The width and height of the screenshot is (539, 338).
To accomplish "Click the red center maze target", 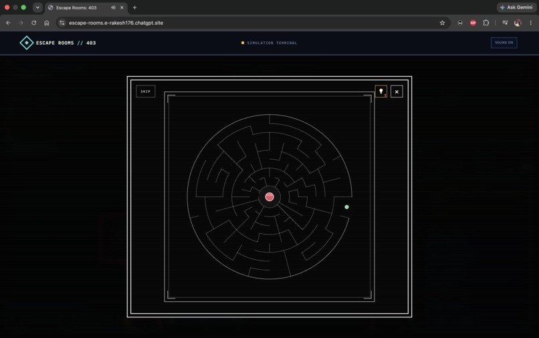I will coord(269,197).
